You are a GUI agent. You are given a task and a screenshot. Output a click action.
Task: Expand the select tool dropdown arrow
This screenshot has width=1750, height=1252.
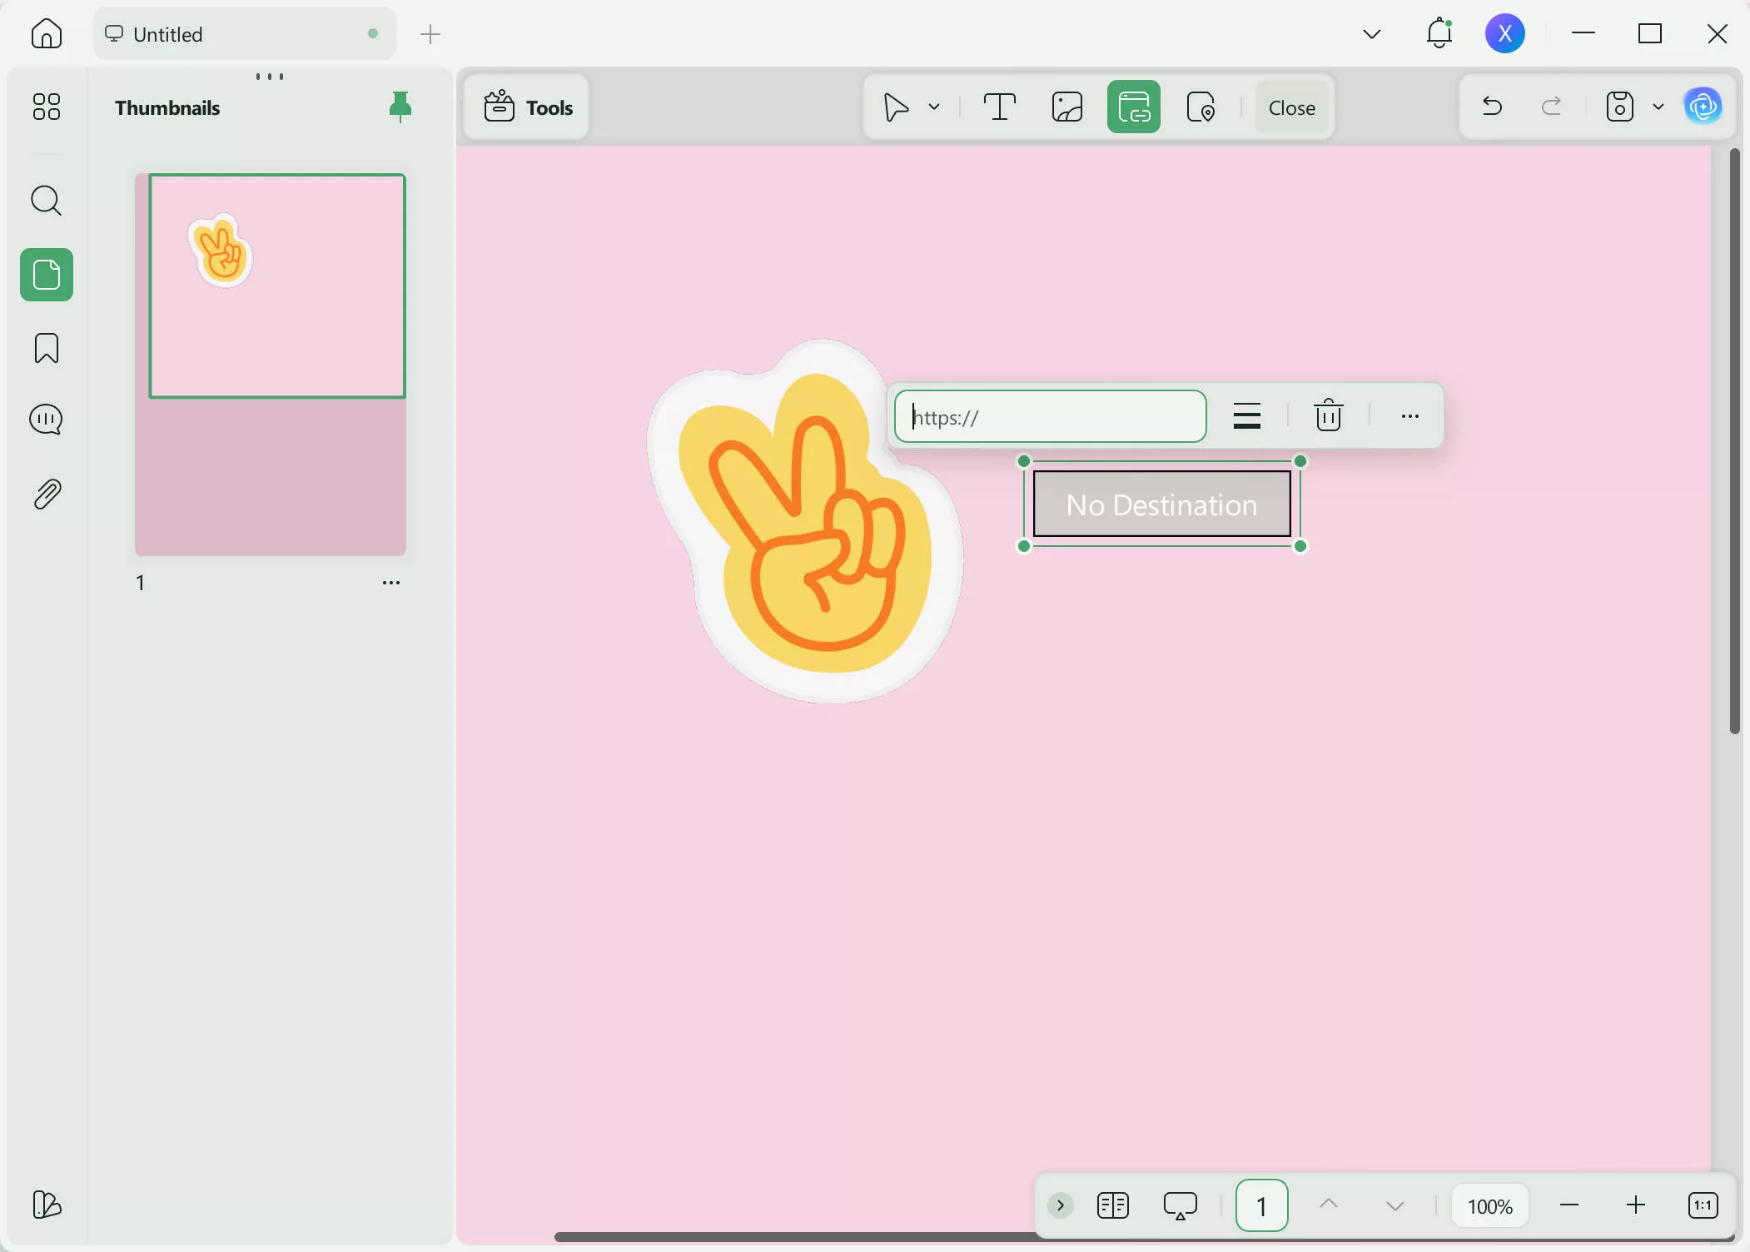[934, 107]
